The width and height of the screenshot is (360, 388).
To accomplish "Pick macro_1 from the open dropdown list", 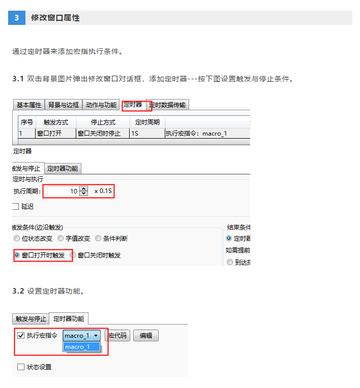I will click(x=81, y=347).
